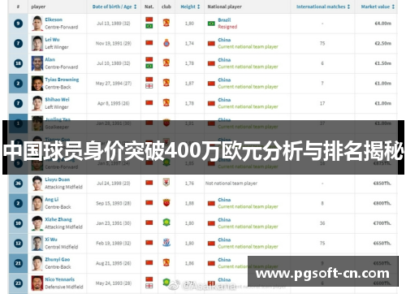Click Elkeson's player portrait thumbnail
Screen dimensions: 406x294
[37, 24]
